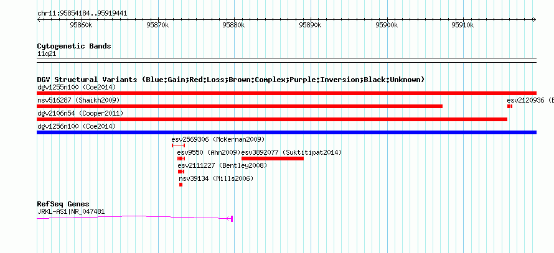The width and height of the screenshot is (554, 253).
Task: Click the nsv39134 red square feature
Action: (181, 185)
